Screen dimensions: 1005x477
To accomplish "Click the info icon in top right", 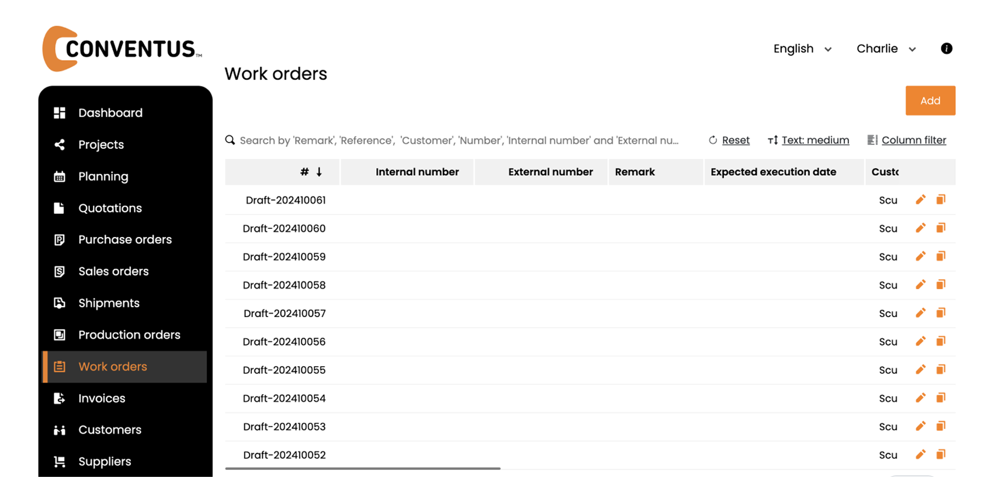I will [x=947, y=48].
